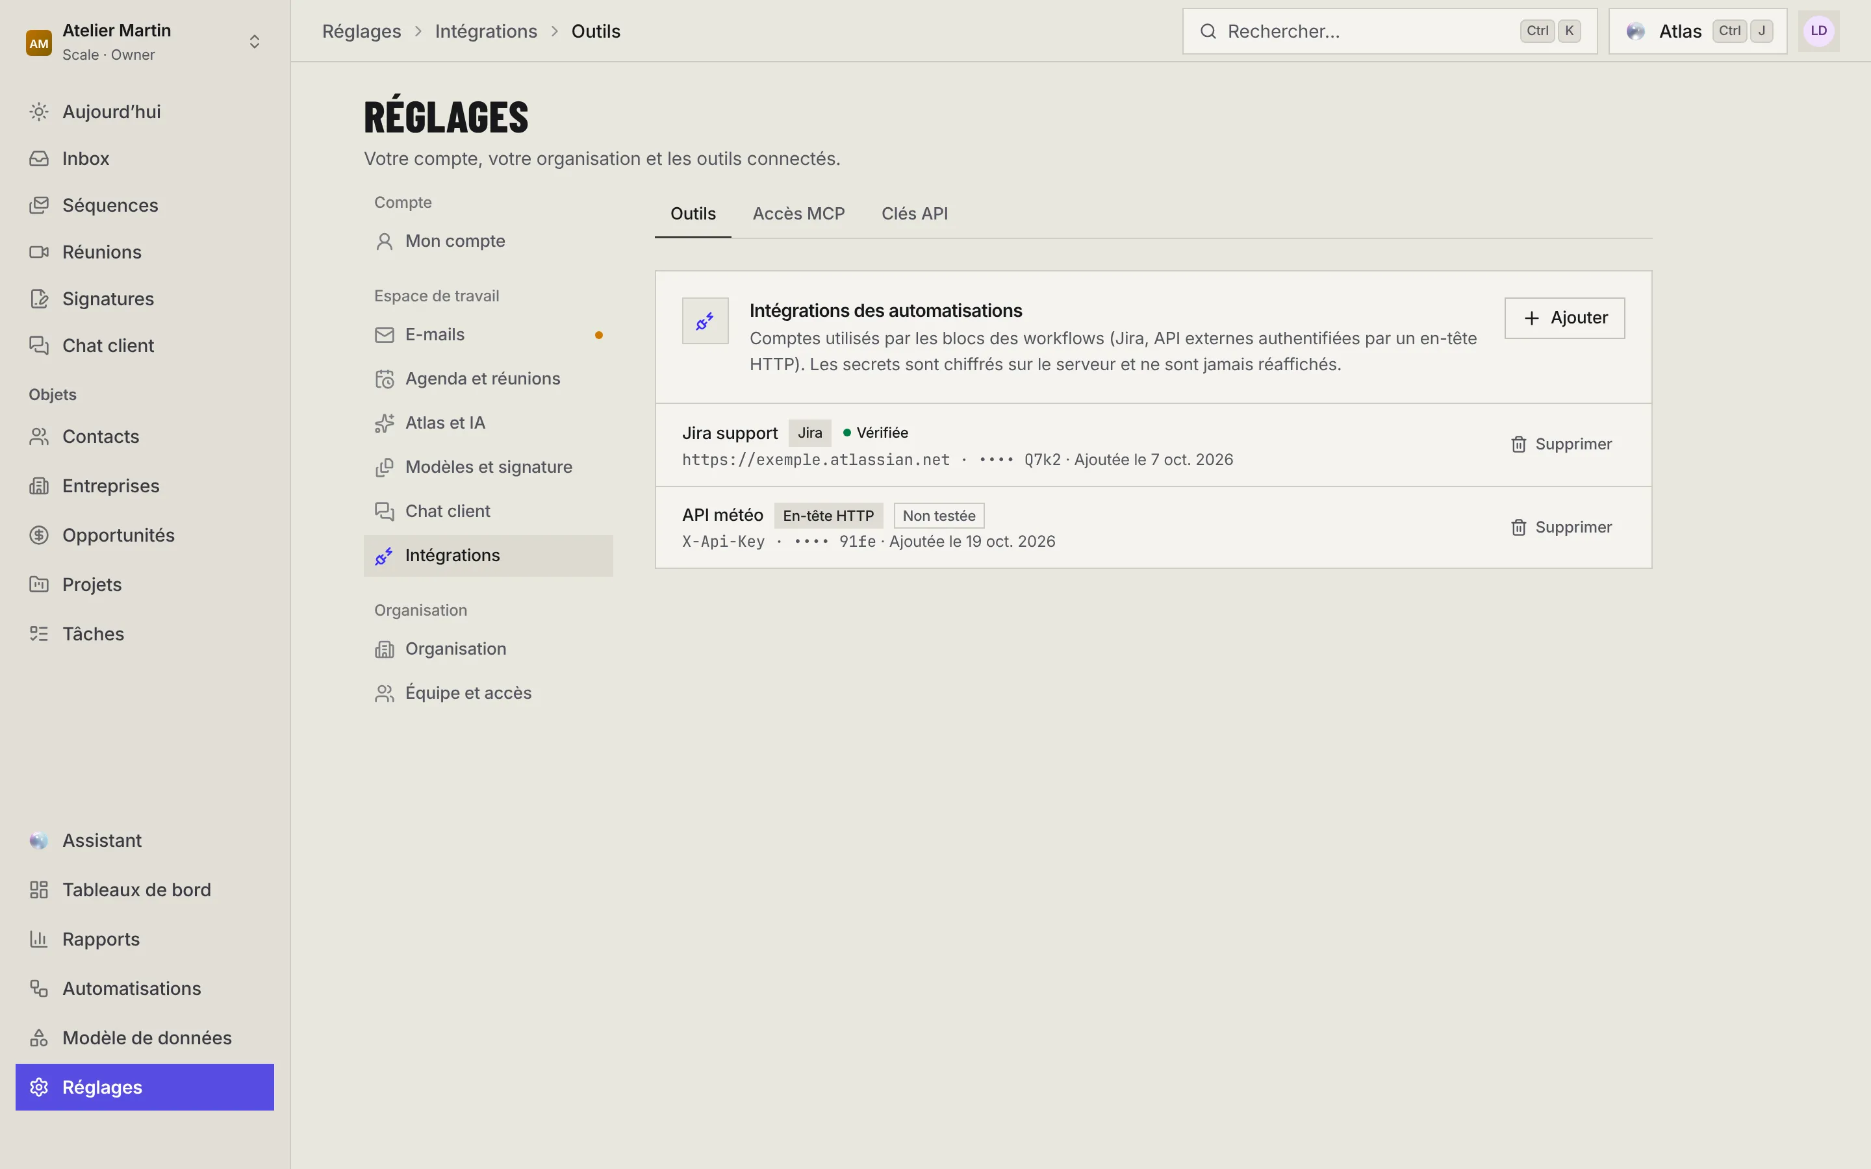Click the Réglages gear icon

coord(39,1087)
